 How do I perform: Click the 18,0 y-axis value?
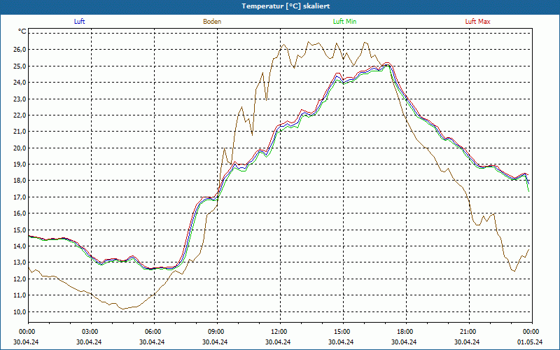click(20, 181)
